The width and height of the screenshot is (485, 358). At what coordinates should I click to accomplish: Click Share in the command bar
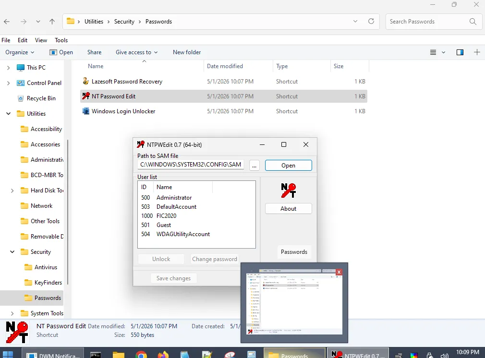tap(94, 52)
